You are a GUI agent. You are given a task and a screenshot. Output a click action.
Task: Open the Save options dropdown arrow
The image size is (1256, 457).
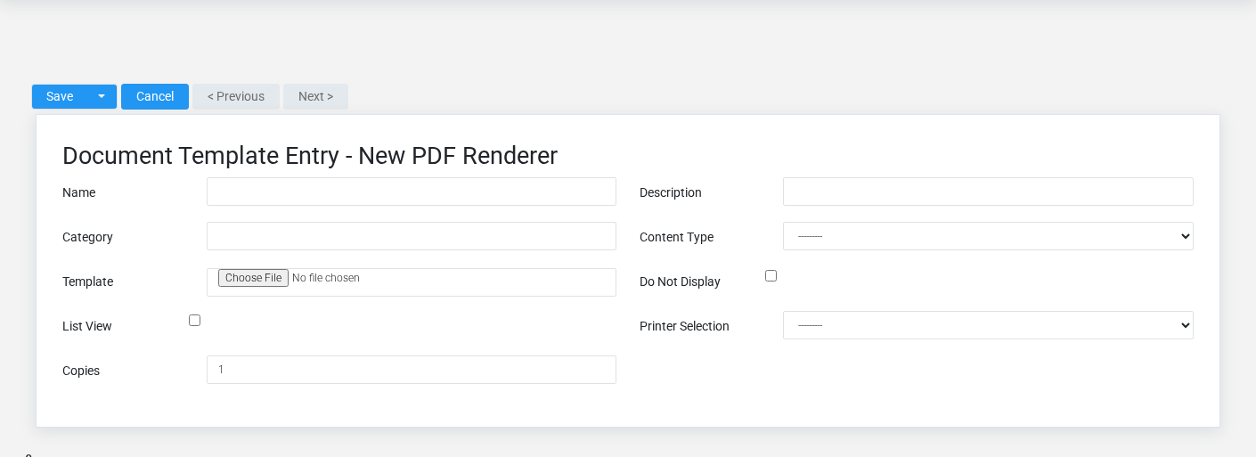click(x=102, y=96)
